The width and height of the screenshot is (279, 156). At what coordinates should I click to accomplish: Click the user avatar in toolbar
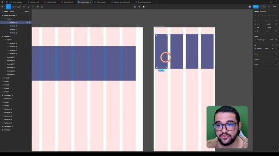tap(250, 7)
